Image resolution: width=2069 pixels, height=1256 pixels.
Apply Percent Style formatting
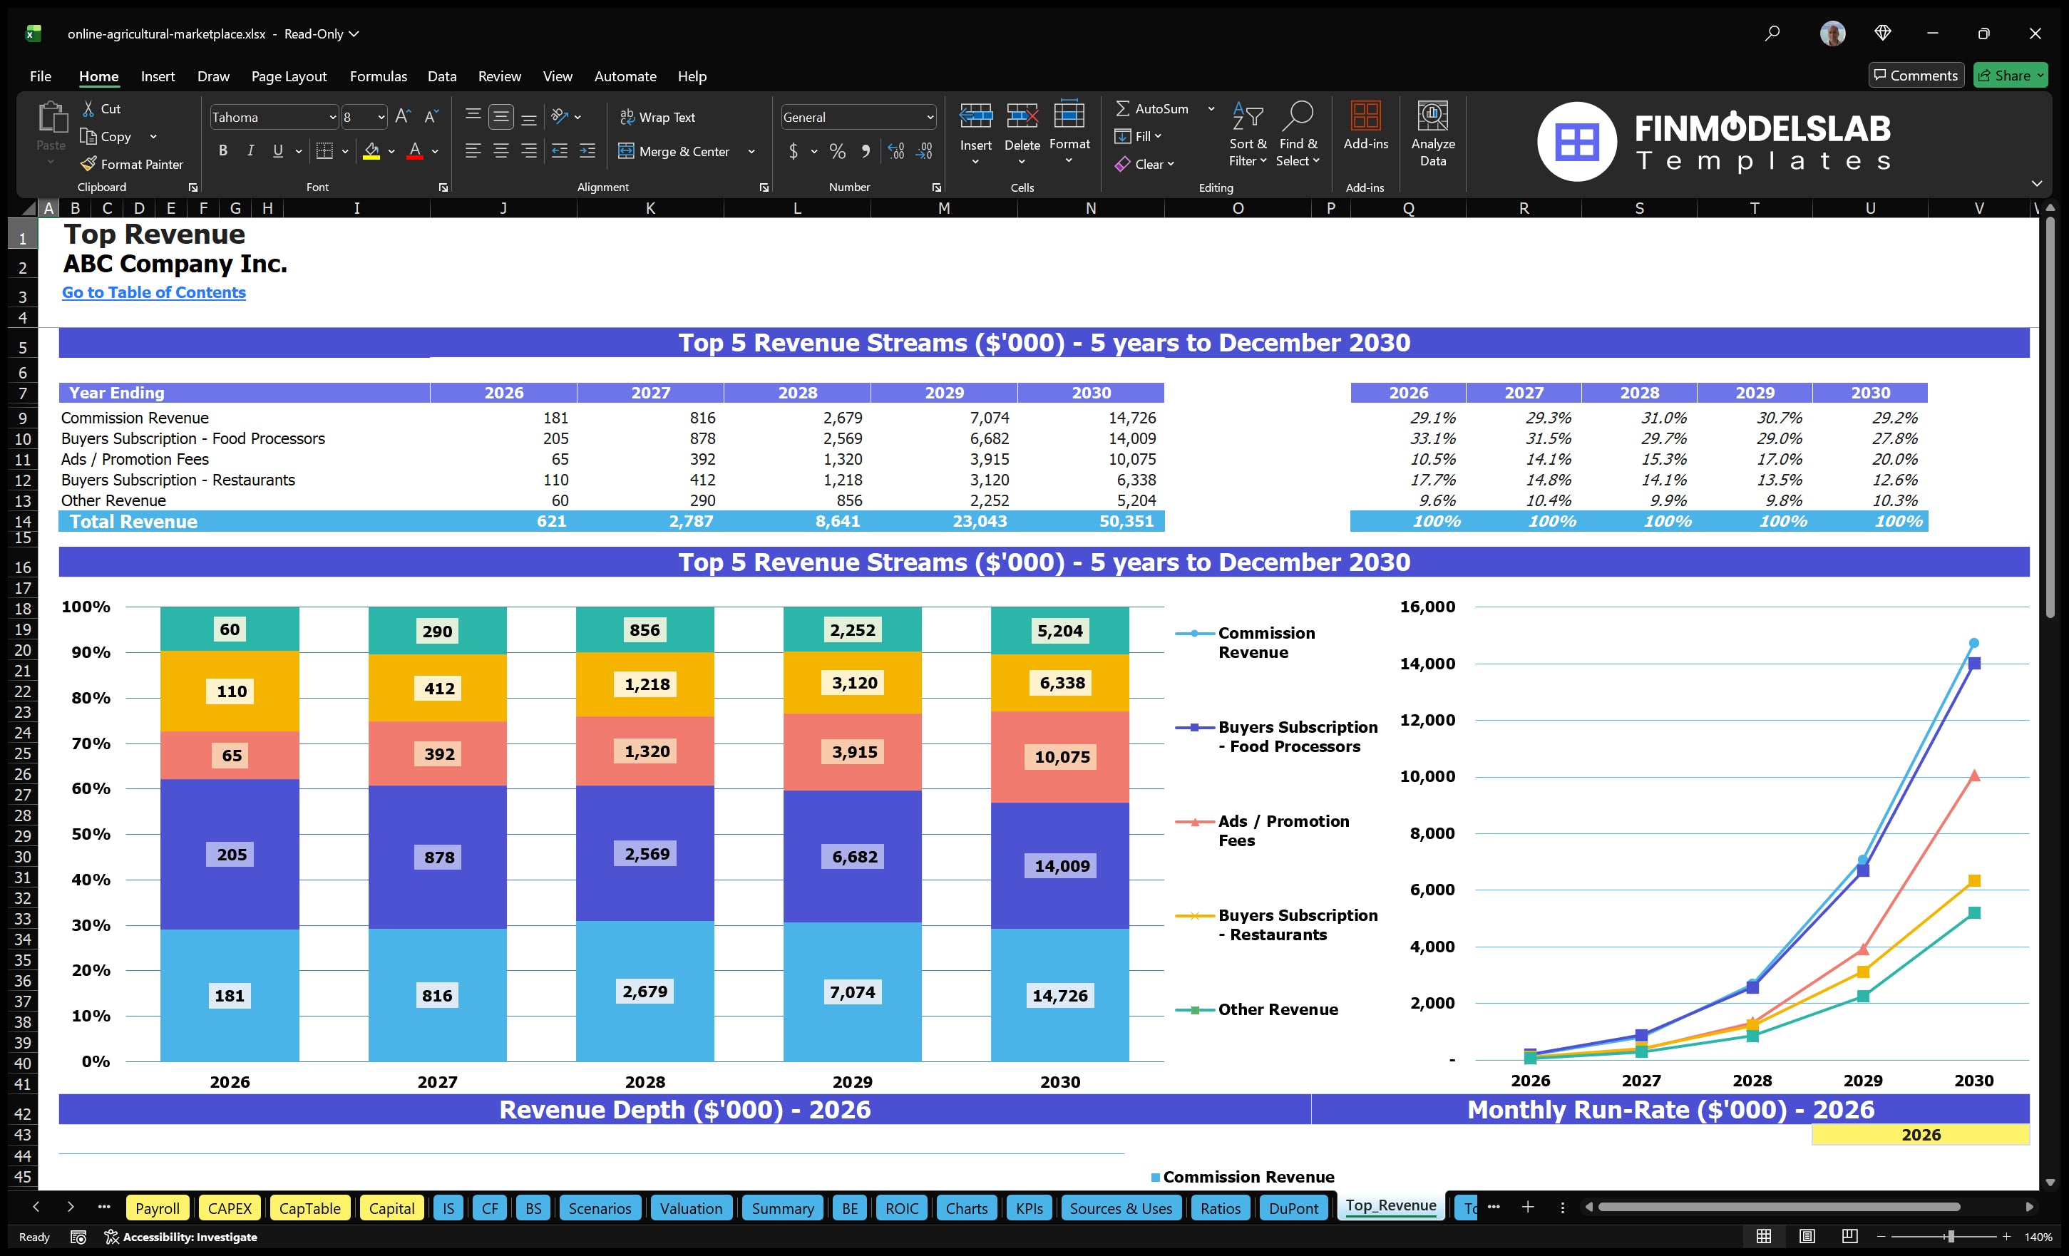[x=837, y=152]
